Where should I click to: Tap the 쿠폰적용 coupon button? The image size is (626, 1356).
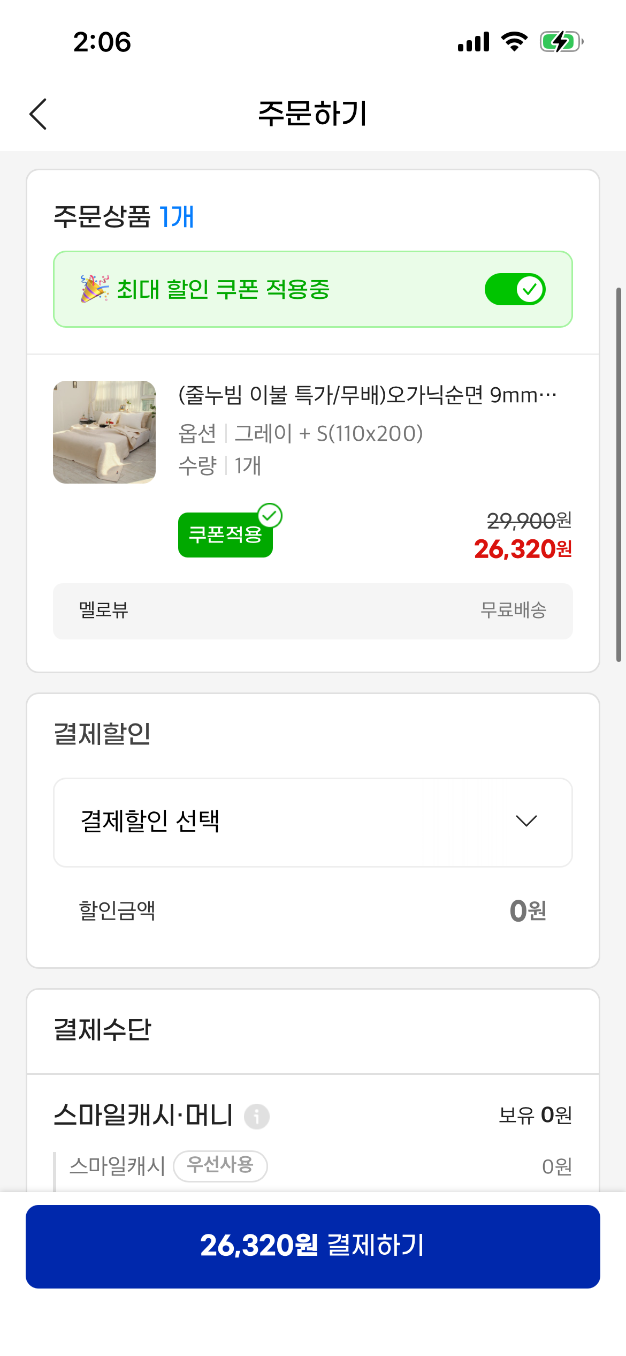(x=225, y=534)
